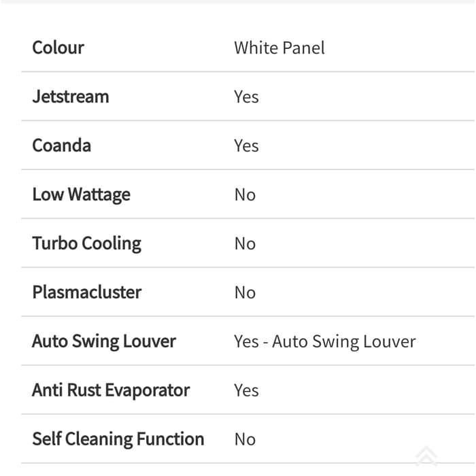This screenshot has height=476, width=476.
Task: Click the Jetstream feature label
Action: (70, 97)
